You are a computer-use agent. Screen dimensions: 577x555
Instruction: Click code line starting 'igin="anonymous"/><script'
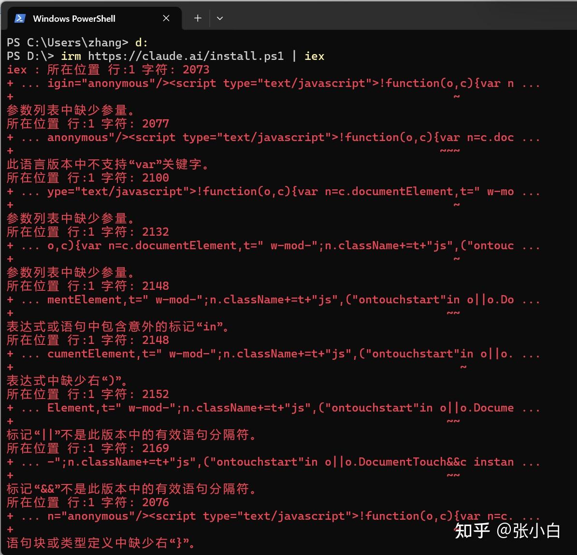pyautogui.click(x=274, y=83)
